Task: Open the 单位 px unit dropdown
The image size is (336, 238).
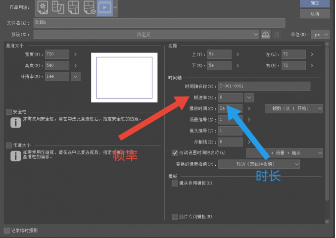Action: [320, 35]
